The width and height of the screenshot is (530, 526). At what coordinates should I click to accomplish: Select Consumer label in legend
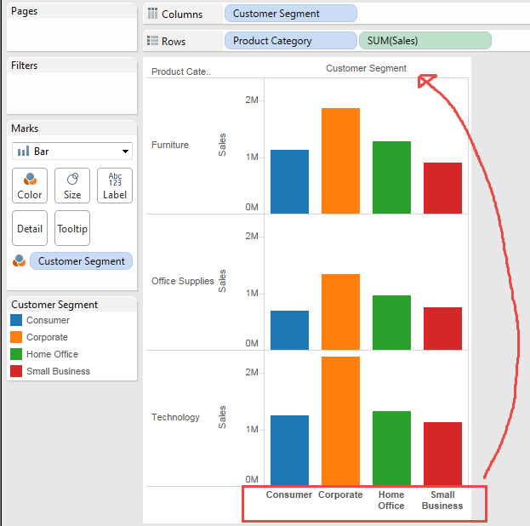pos(48,320)
